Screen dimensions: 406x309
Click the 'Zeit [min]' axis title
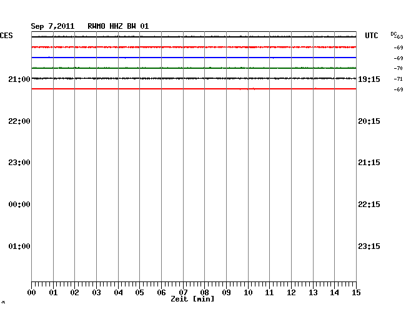tap(192, 299)
